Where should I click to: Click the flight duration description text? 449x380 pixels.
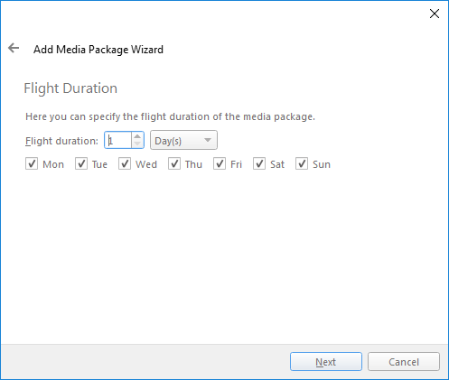pyautogui.click(x=170, y=116)
